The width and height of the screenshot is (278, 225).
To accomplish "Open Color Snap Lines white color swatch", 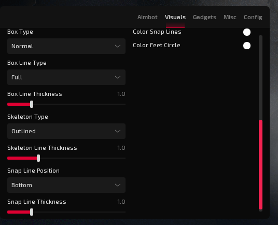I will pyautogui.click(x=247, y=32).
